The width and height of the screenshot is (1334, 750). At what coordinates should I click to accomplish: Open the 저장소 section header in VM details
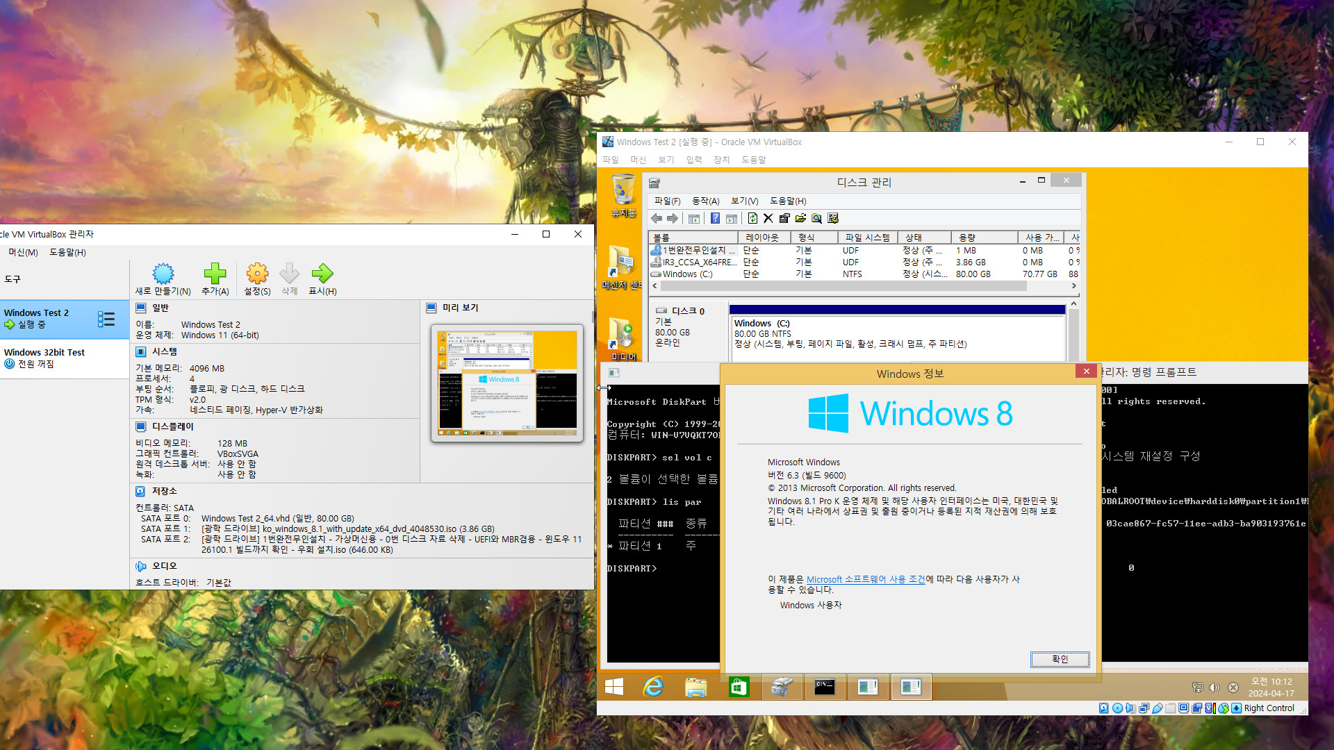pos(165,491)
